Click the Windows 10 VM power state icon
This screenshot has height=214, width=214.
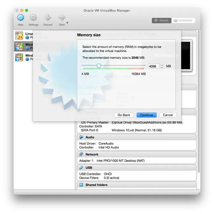point(27,48)
